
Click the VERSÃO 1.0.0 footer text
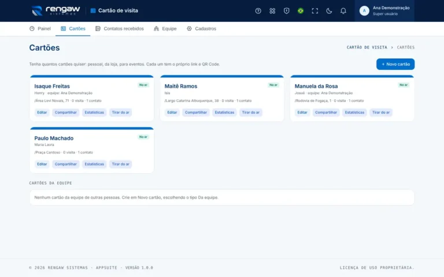(x=139, y=267)
